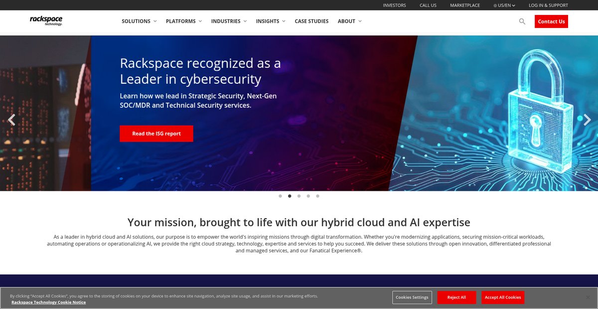The image size is (598, 309).
Task: Click the red Contact Us button
Action: pos(551,21)
